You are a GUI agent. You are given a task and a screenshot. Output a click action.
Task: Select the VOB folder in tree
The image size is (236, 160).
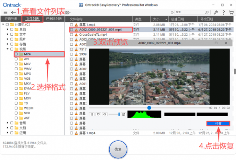pyautogui.click(x=27, y=79)
